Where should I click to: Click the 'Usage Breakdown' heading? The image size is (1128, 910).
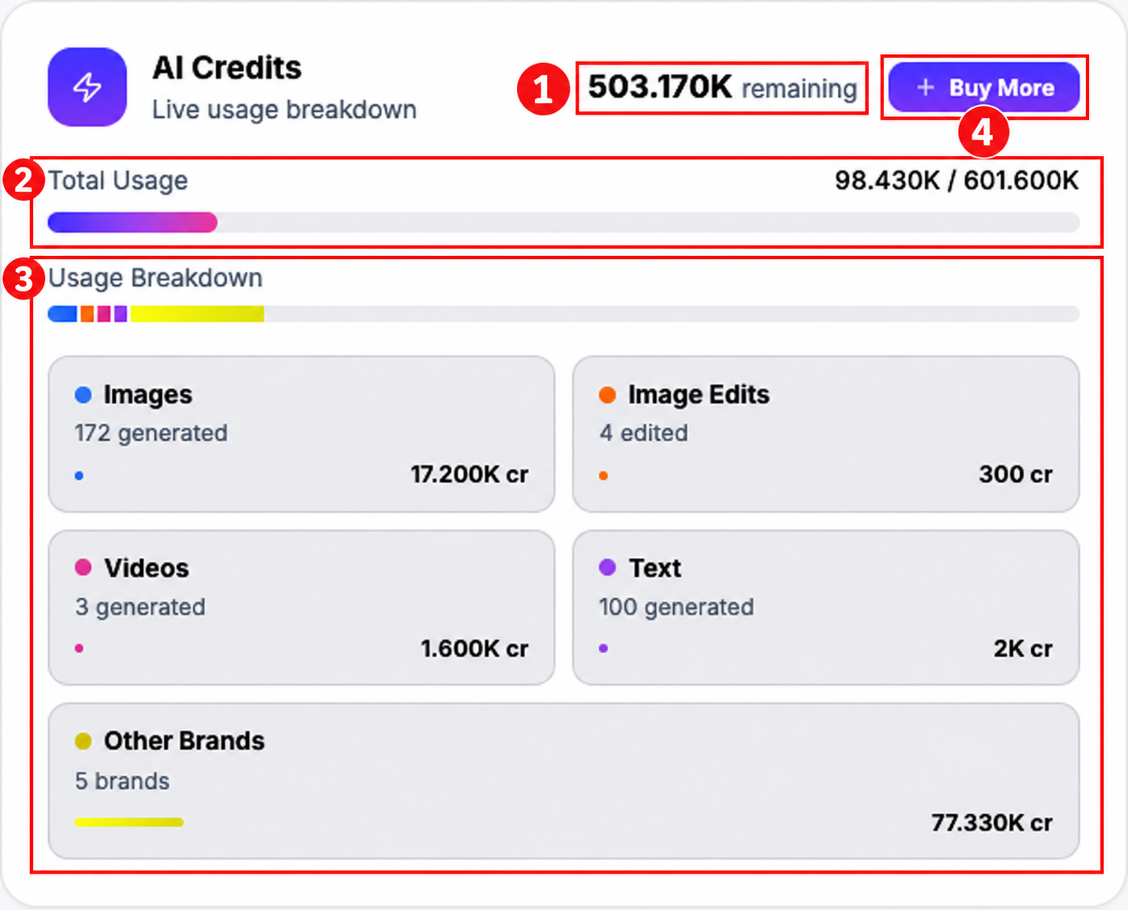pos(155,278)
